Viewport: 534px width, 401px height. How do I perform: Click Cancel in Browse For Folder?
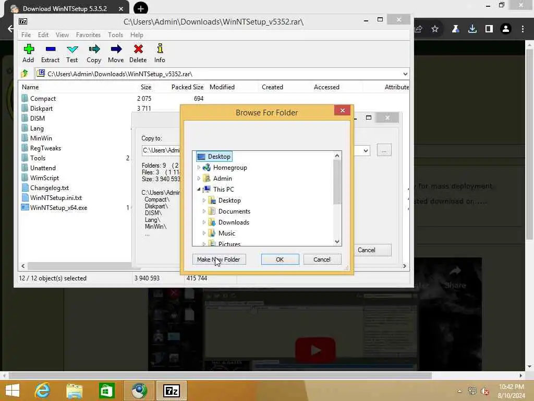pyautogui.click(x=322, y=260)
